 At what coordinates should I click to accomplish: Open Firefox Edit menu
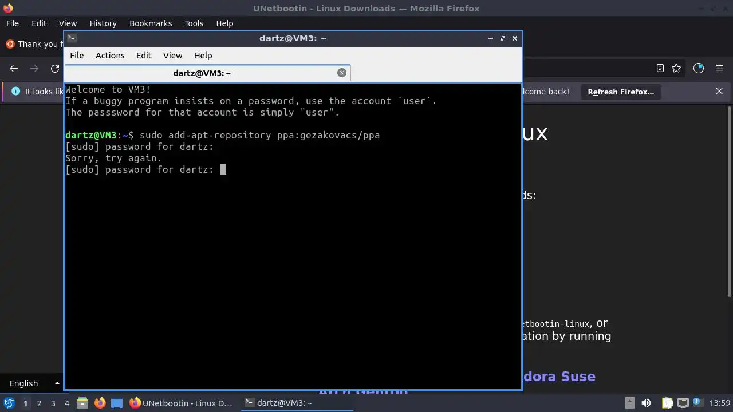point(39,23)
